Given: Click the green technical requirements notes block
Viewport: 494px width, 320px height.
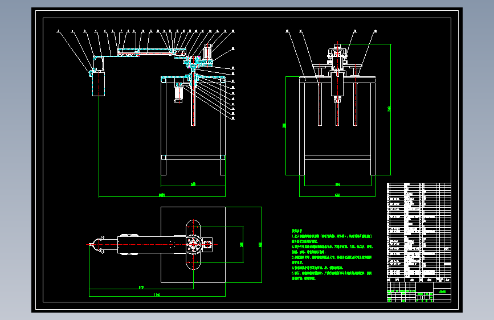Looking at the screenshot, I should pyautogui.click(x=332, y=255).
